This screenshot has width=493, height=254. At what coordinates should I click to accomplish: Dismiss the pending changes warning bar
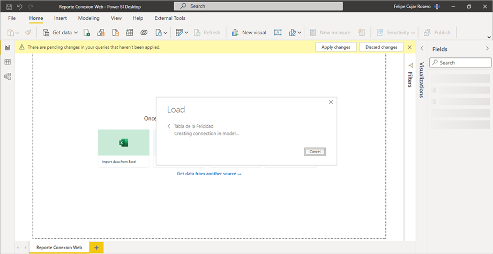pos(409,47)
